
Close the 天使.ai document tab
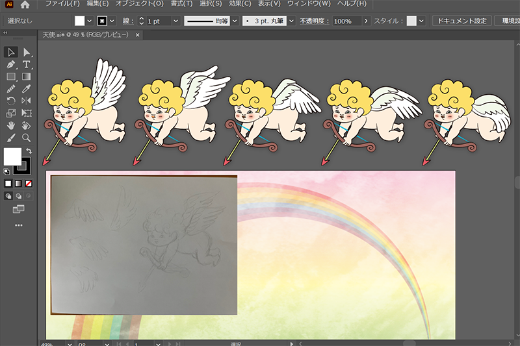click(x=137, y=34)
